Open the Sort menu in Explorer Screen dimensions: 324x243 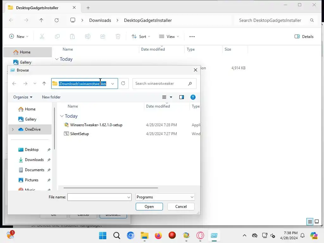click(x=141, y=37)
